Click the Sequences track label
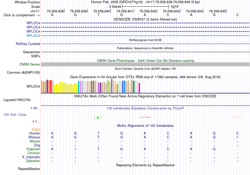 coord(31,52)
